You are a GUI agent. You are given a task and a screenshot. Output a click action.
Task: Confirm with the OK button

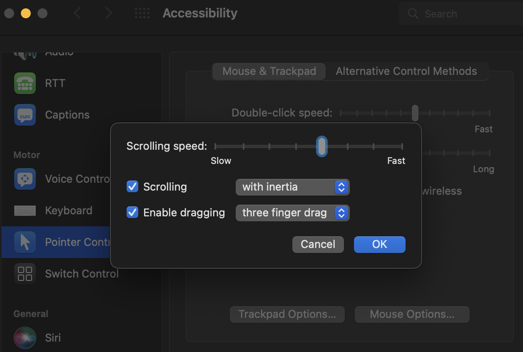point(379,244)
